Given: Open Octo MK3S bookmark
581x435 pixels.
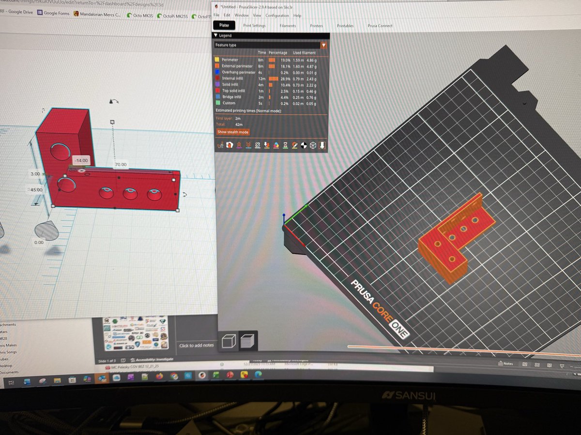Looking at the screenshot, I should click(x=140, y=15).
